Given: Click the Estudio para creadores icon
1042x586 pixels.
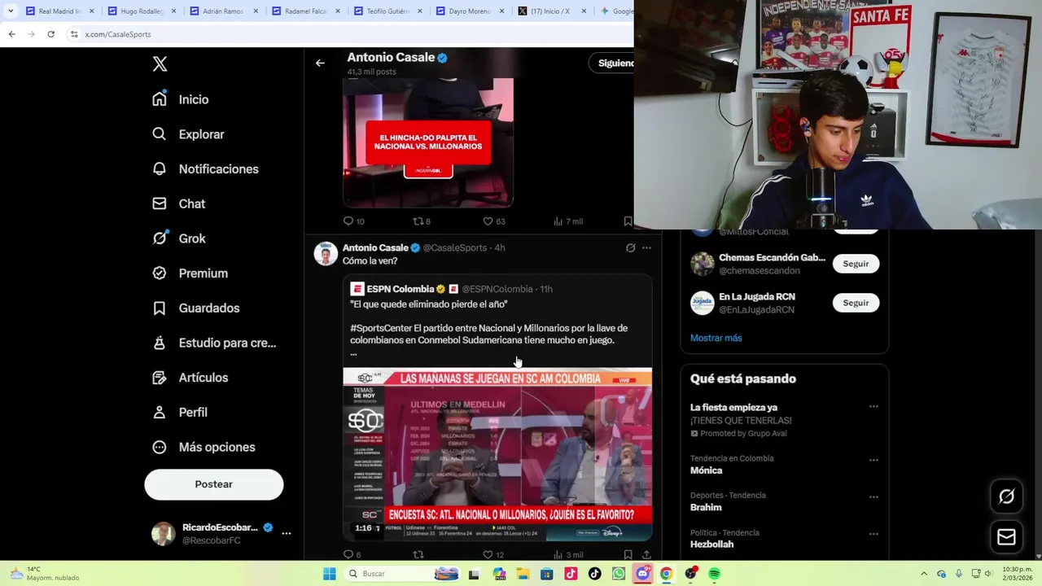Looking at the screenshot, I should [160, 343].
